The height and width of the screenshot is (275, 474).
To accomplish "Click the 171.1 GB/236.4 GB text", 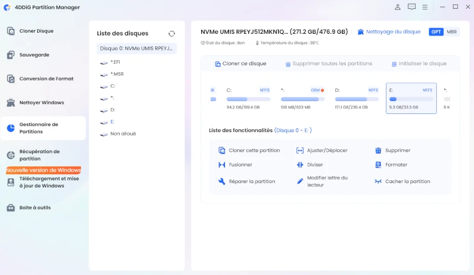I will pos(351,107).
